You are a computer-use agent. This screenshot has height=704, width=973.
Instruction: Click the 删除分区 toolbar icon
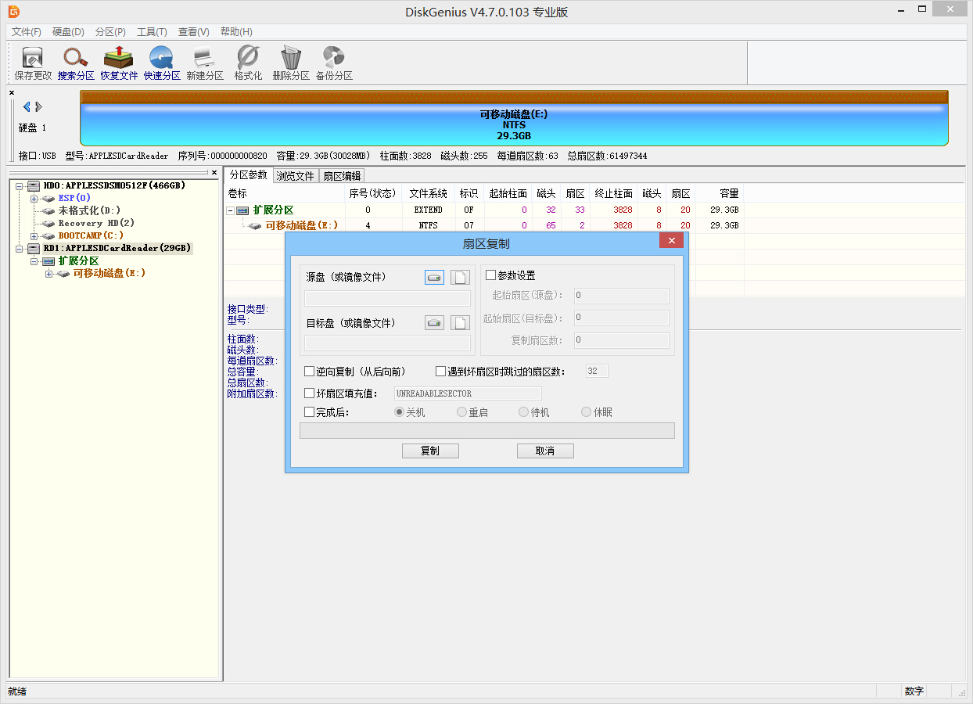291,63
